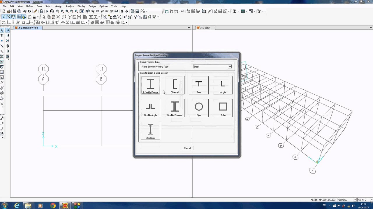Click the New Model toolbar icon

[x=4, y=11]
